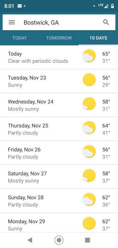Tap the search magnifier icon

(x=106, y=22)
